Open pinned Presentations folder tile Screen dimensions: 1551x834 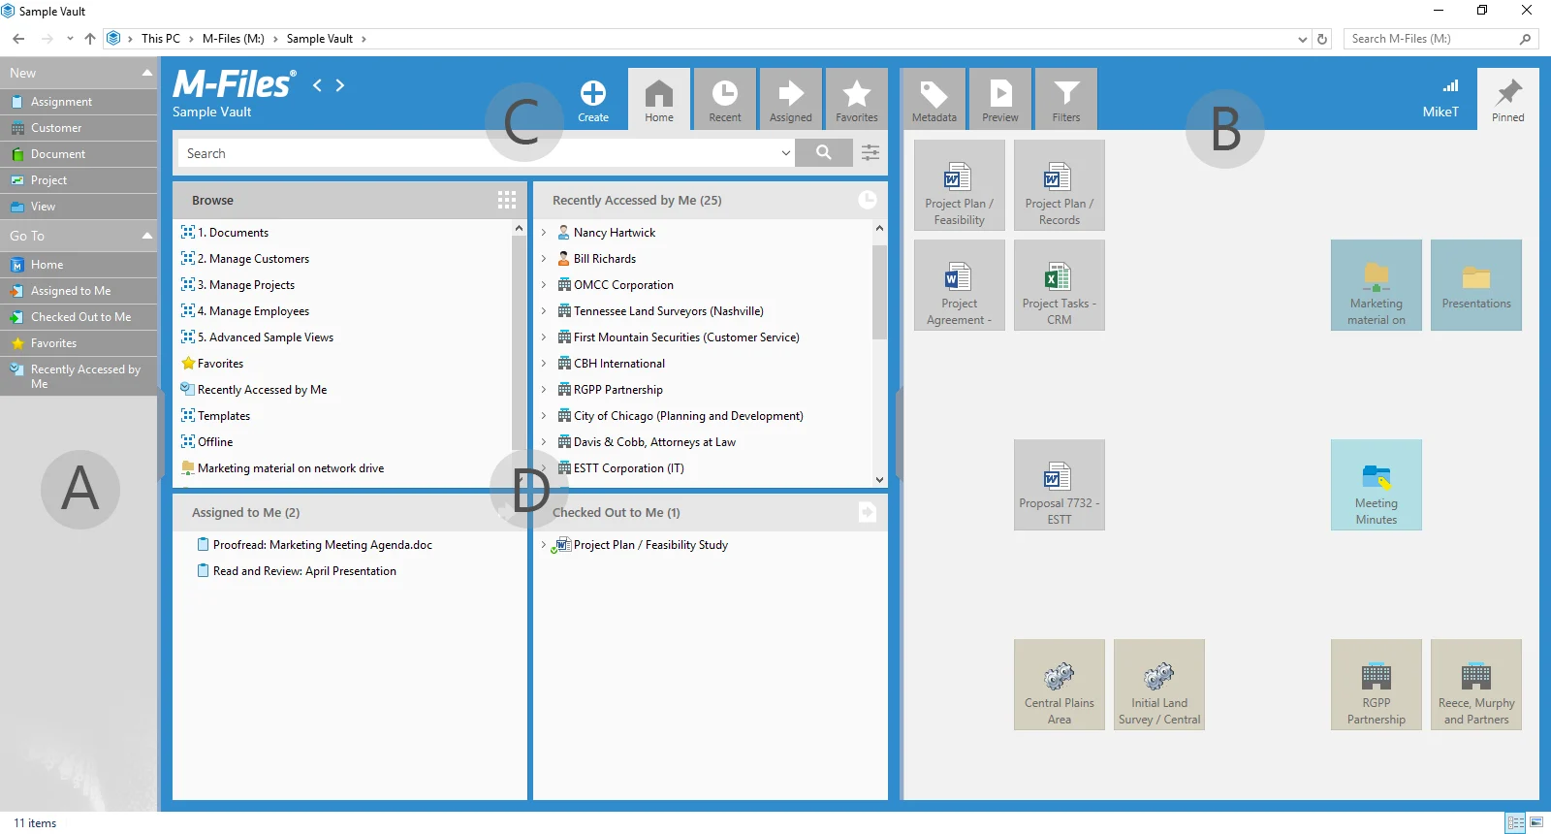coord(1476,285)
